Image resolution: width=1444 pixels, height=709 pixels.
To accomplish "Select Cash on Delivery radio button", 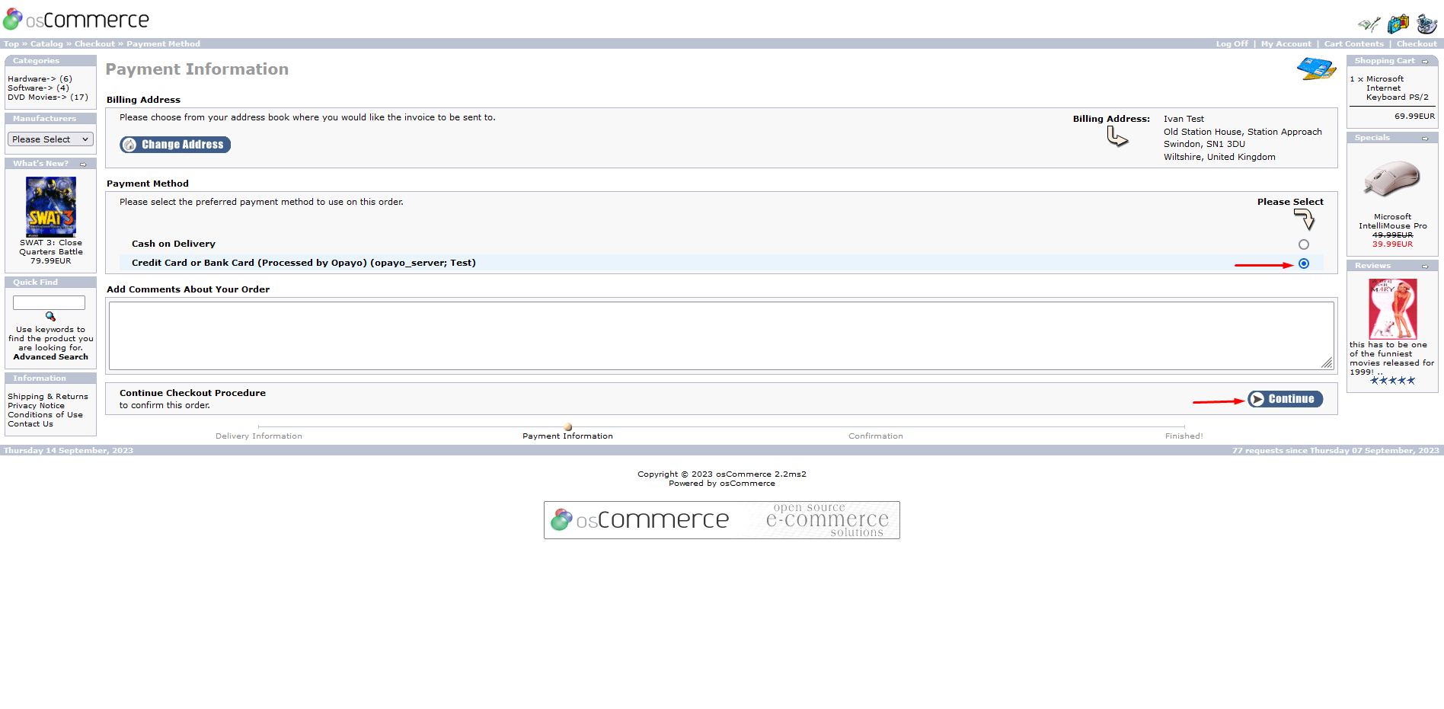I will (1304, 244).
